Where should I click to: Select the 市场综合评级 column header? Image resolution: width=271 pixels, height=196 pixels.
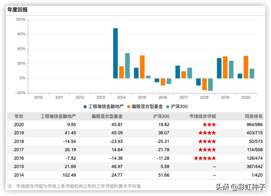(x=202, y=116)
